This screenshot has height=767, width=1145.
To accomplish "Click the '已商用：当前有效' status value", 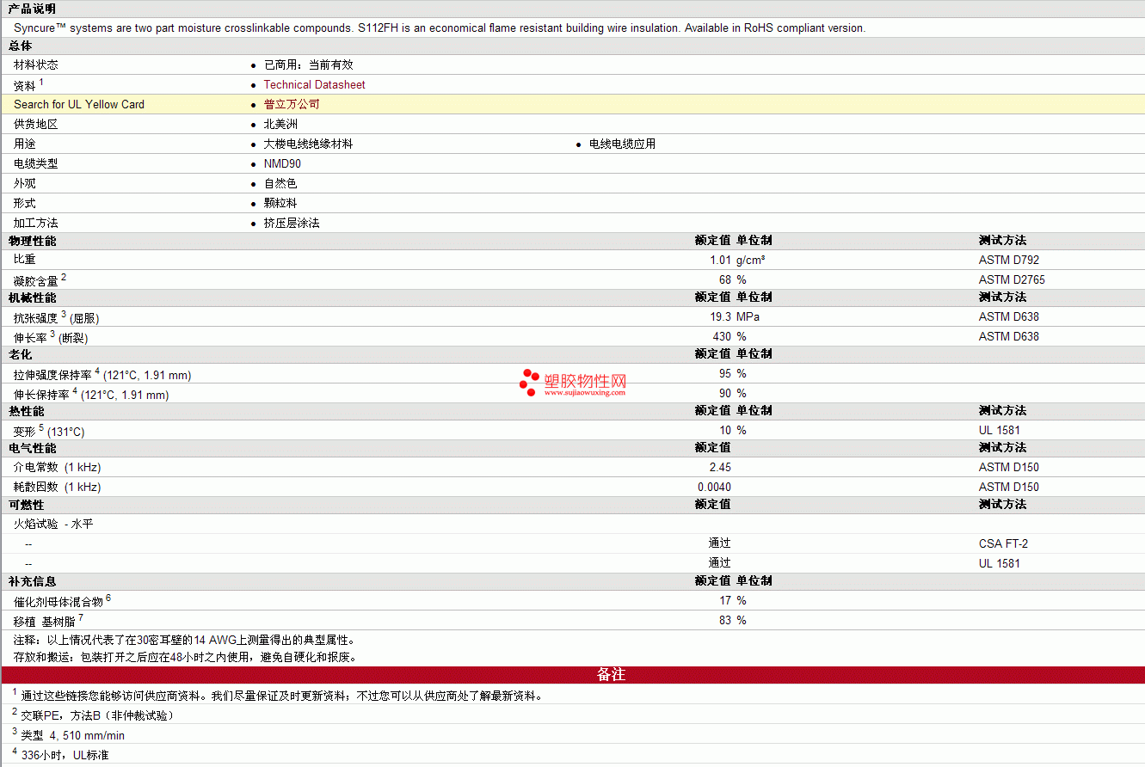I will click(x=308, y=64).
